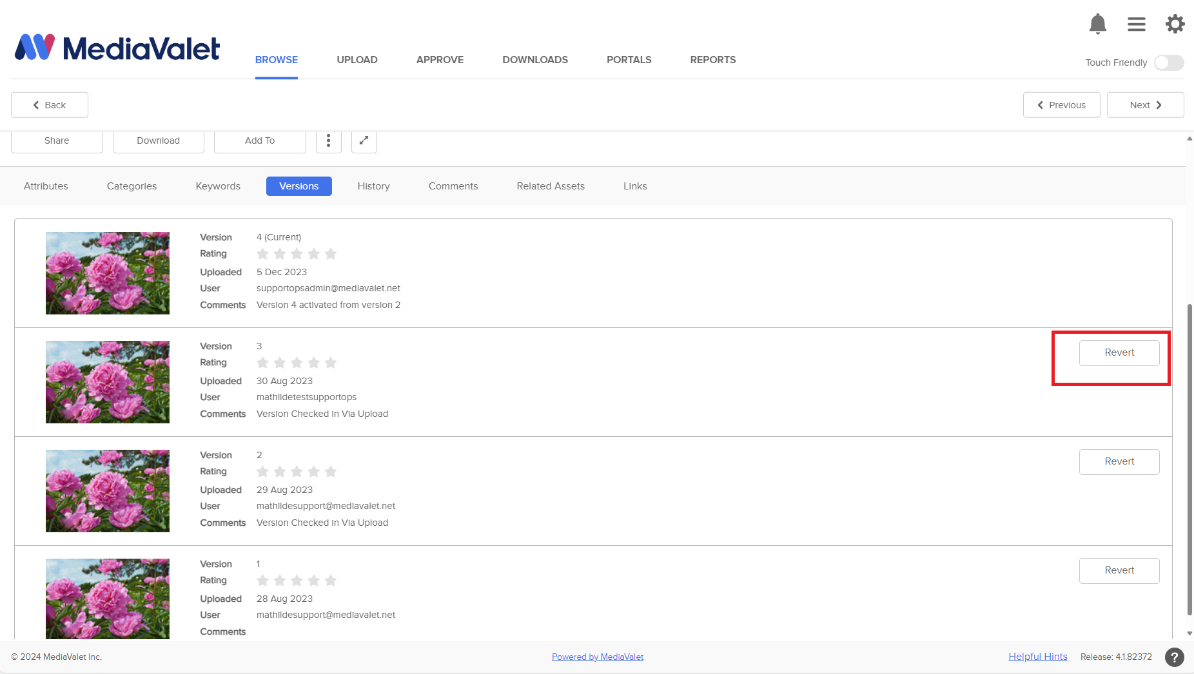Switch to the History tab
Image resolution: width=1194 pixels, height=674 pixels.
374,186
